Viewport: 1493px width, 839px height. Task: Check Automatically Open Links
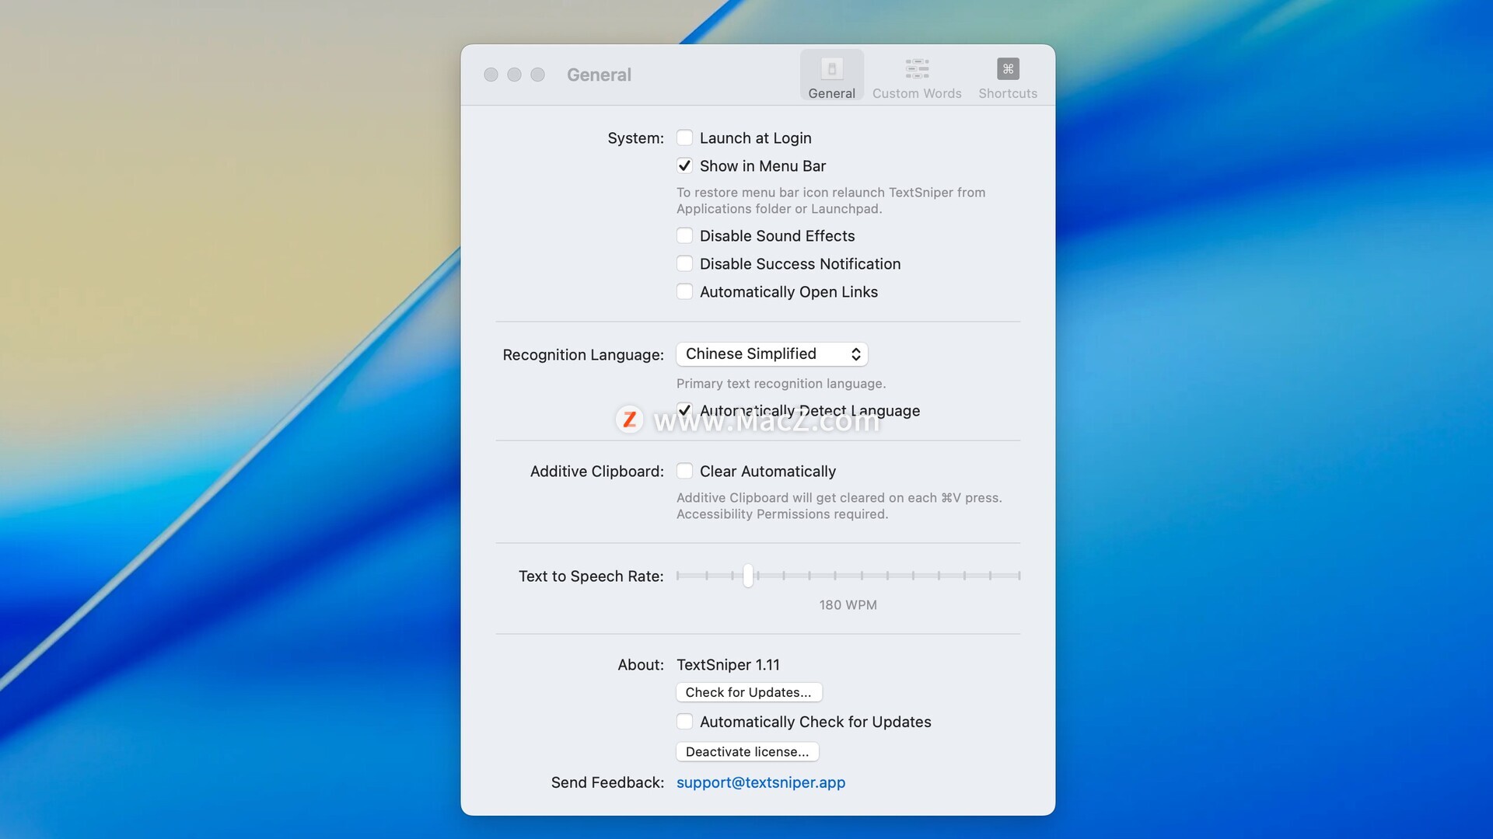684,291
